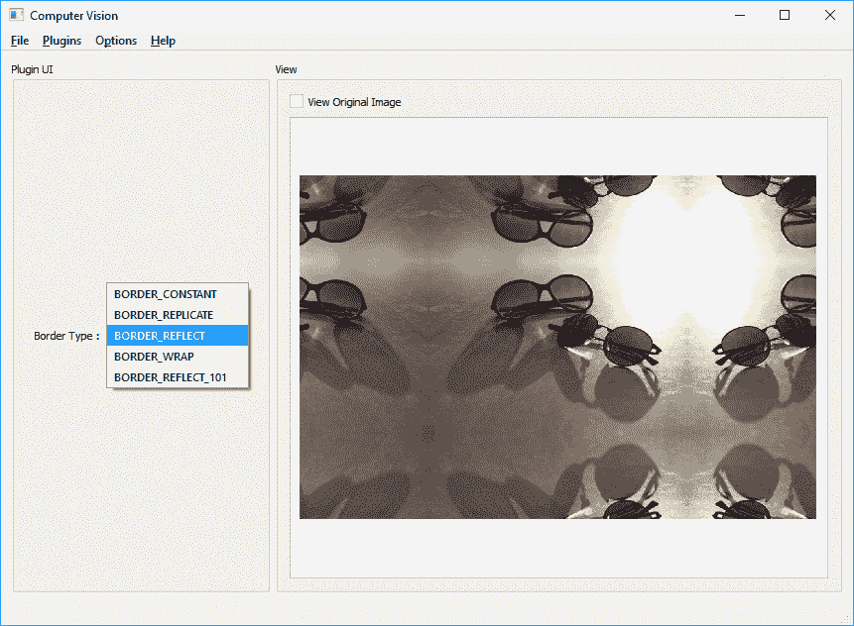The height and width of the screenshot is (626, 854).
Task: Pick the highlighted BORDER_REFLECT option
Action: click(160, 336)
